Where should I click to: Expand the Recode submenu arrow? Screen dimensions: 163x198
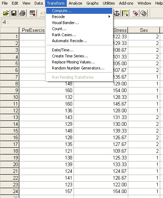coord(109,17)
